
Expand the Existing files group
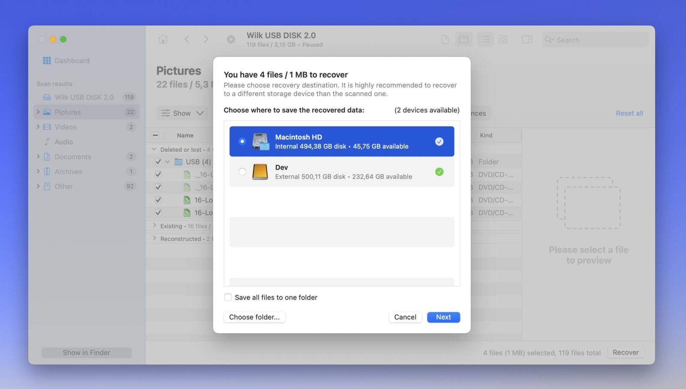coord(154,226)
